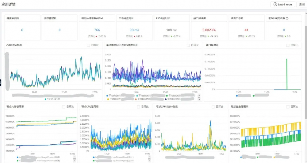Page response chart legend up arrow
Viewport: 307px width, 163px height.
pos(199,96)
